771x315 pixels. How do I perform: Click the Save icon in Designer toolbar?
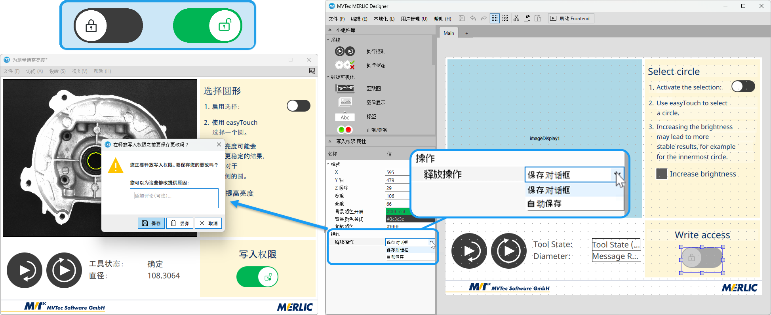point(462,18)
